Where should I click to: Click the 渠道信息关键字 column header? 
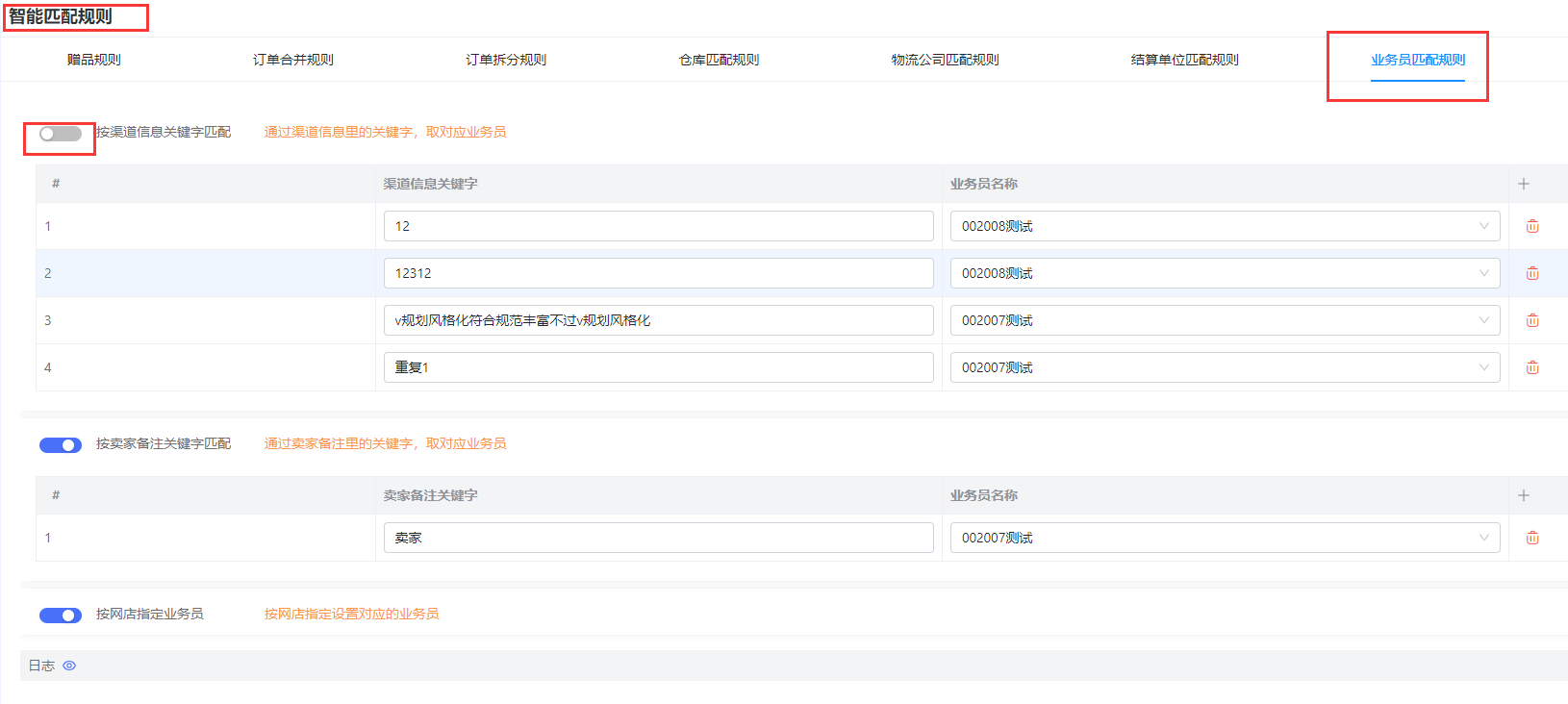point(430,184)
